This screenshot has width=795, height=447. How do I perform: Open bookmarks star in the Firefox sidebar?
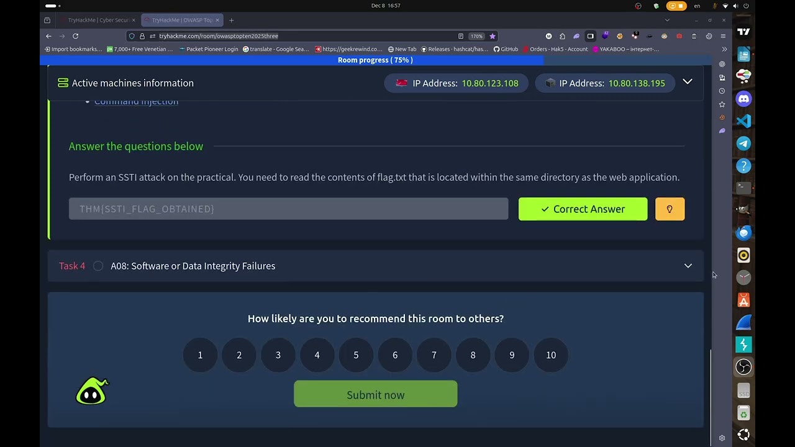(722, 104)
